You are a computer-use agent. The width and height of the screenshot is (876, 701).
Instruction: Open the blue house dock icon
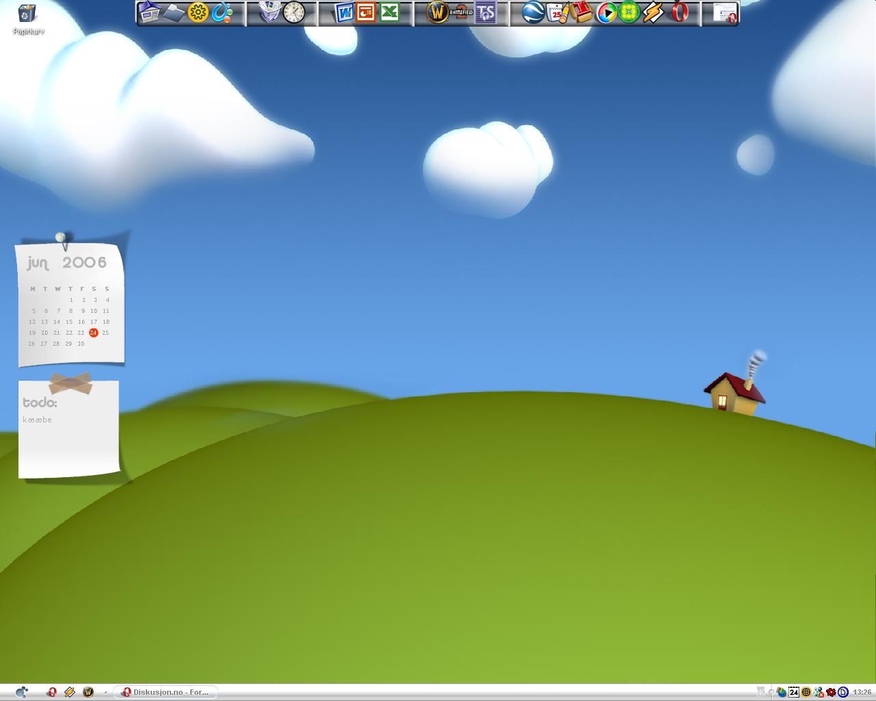[x=149, y=12]
